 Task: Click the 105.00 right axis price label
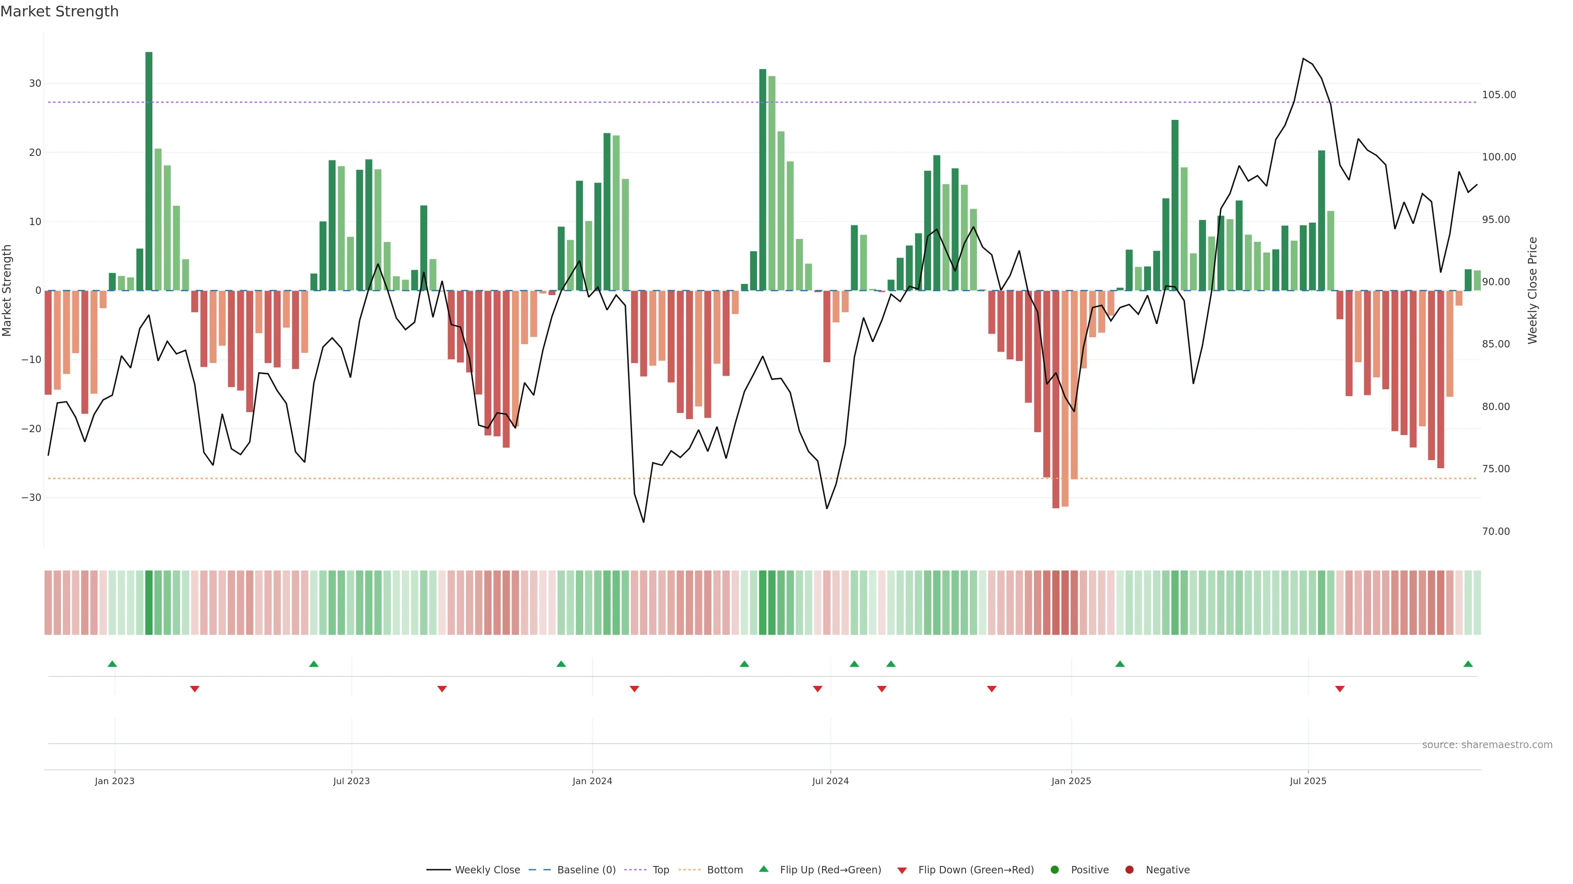pyautogui.click(x=1498, y=95)
